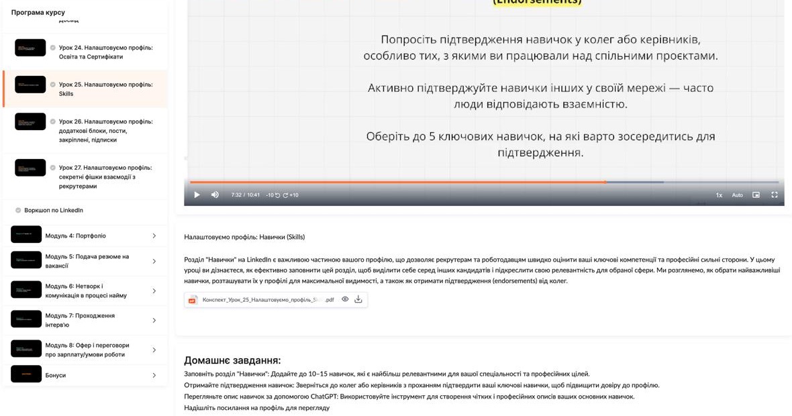This screenshot has height=416, width=792.
Task: Click the PDF file type icon
Action: (193, 300)
